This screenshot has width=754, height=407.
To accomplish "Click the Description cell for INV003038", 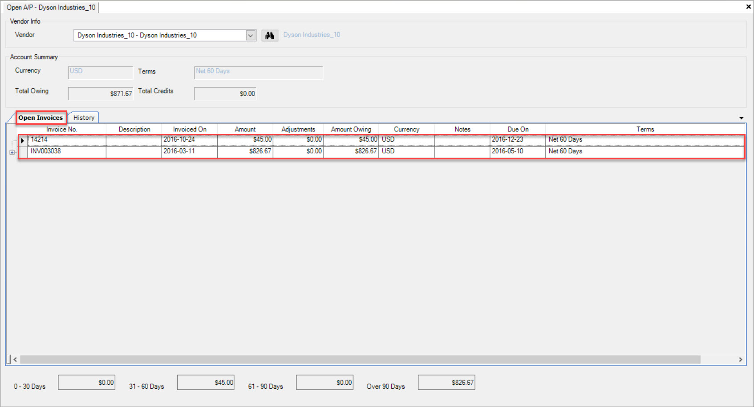I will click(x=134, y=151).
